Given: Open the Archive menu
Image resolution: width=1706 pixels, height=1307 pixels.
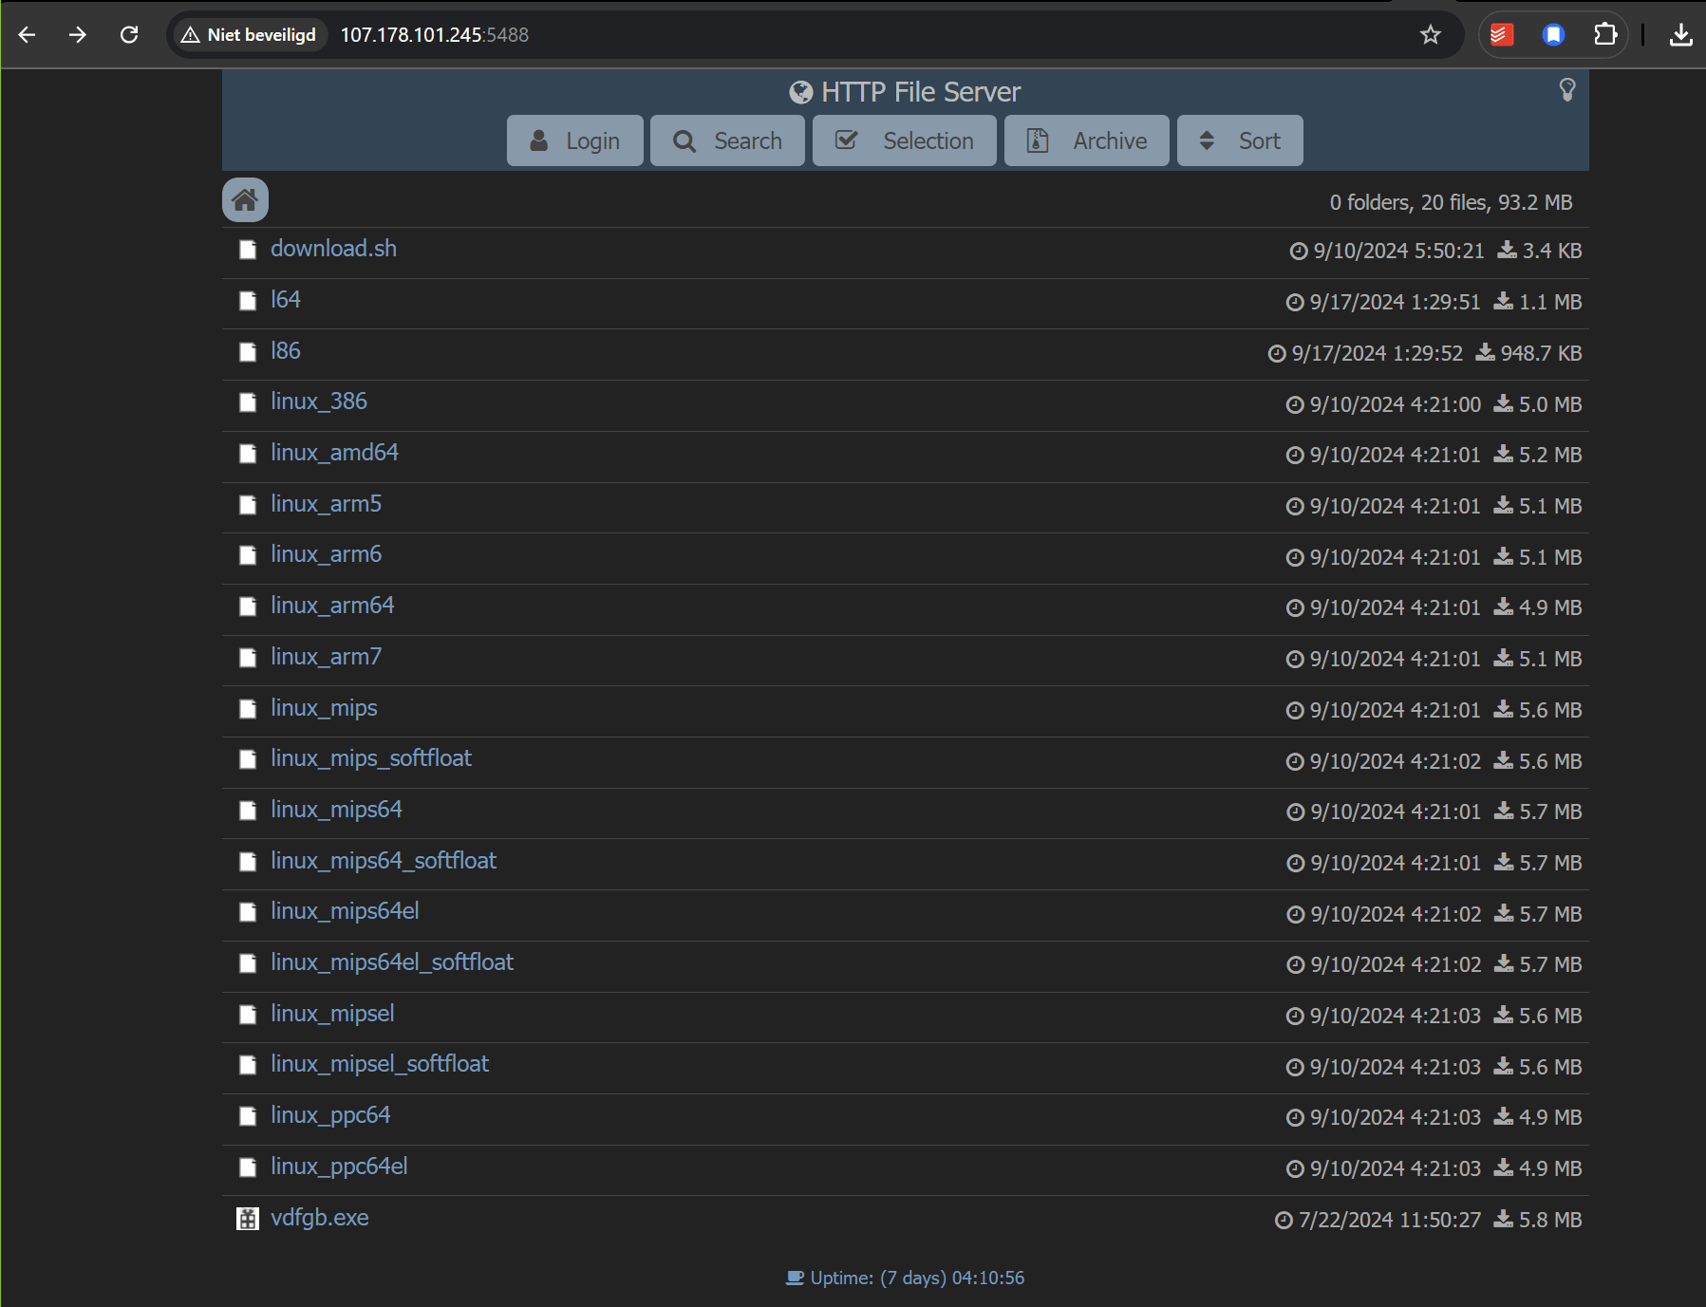Looking at the screenshot, I should point(1085,140).
